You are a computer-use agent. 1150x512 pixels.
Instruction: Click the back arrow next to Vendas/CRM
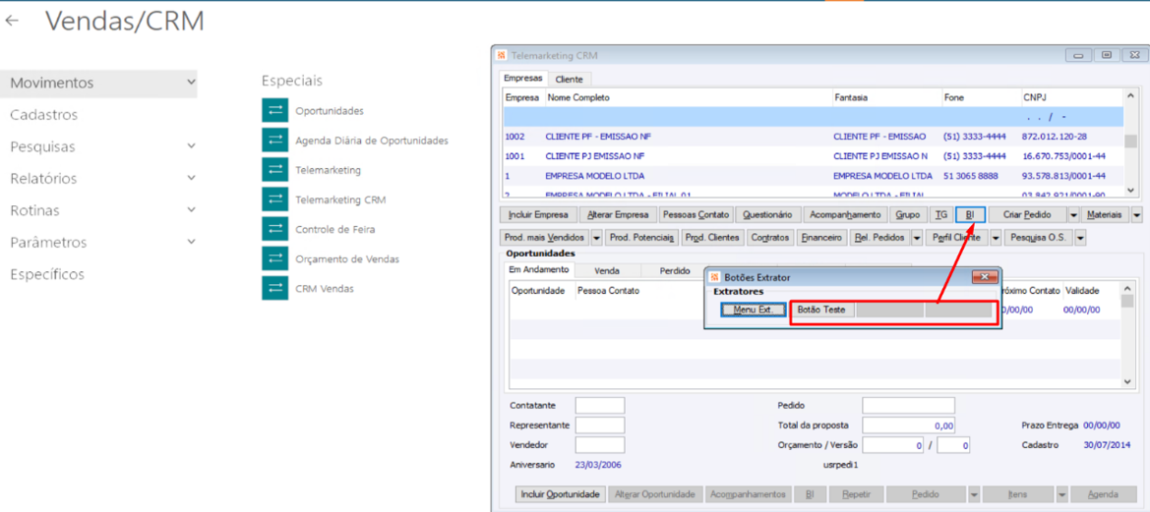click(x=11, y=21)
